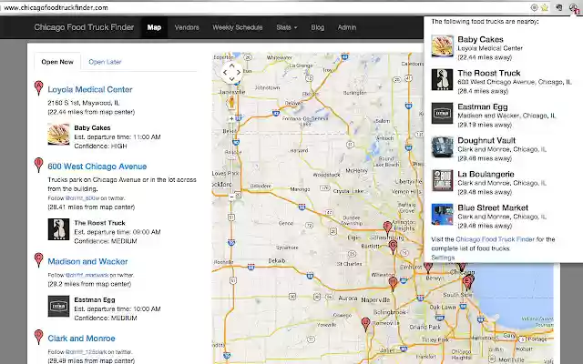The height and width of the screenshot is (364, 583).
Task: Click browser address bar URL
Action: tap(56, 7)
